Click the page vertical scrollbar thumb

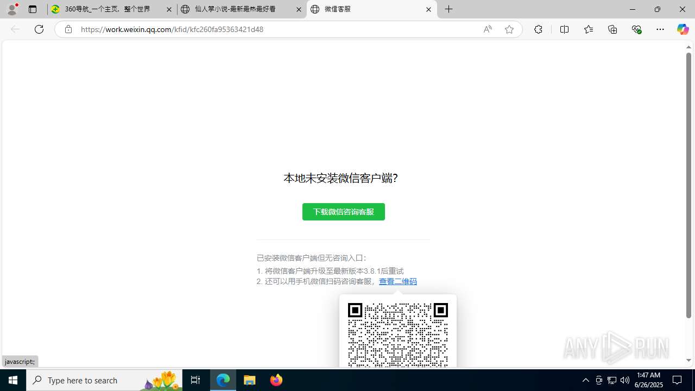point(688,185)
